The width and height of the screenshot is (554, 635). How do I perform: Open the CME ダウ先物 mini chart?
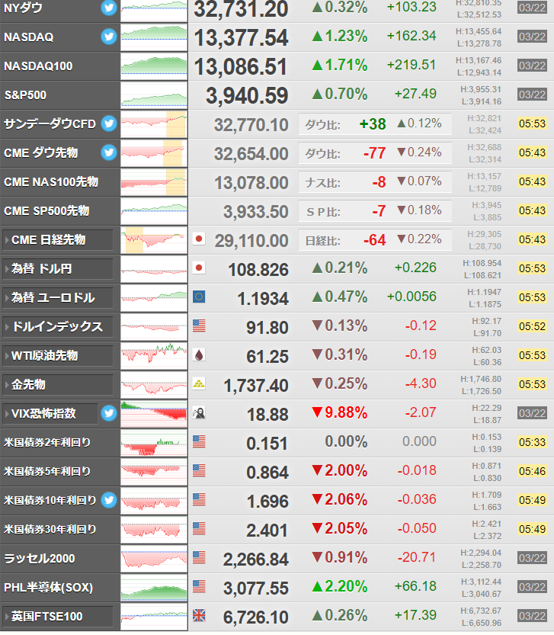tap(154, 153)
